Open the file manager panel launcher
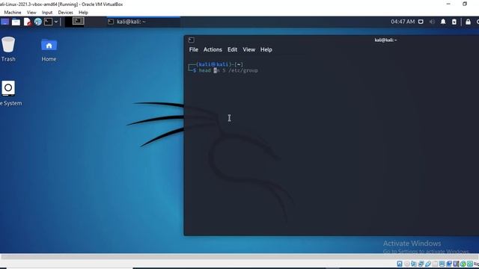Viewport: 479px width, 269px height. tap(16, 22)
